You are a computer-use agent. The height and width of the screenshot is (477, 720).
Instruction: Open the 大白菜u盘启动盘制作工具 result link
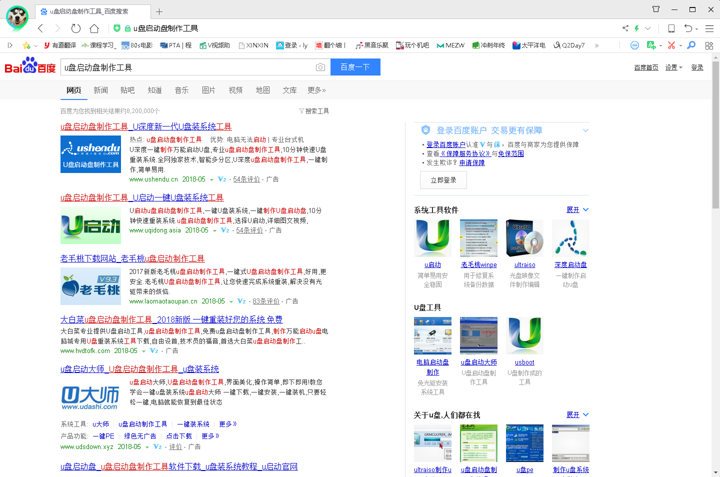[x=171, y=319]
